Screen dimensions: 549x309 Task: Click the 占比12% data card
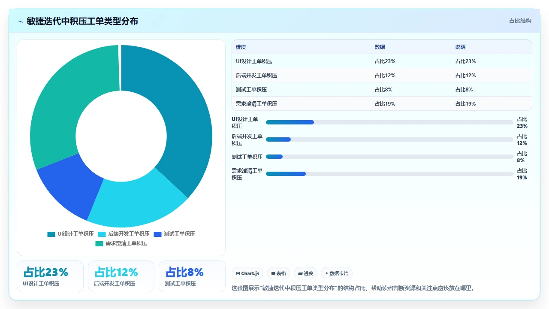tap(121, 276)
